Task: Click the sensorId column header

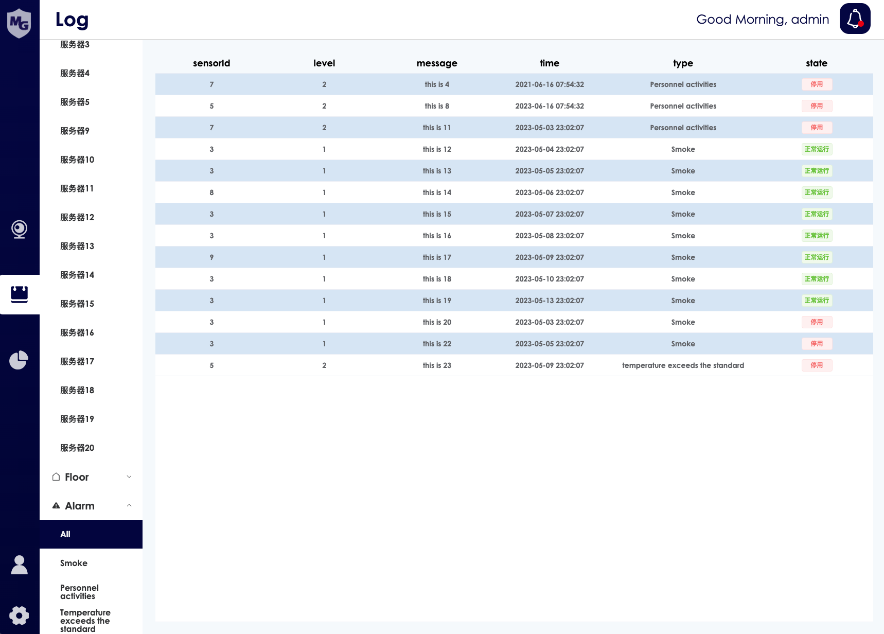Action: tap(211, 63)
